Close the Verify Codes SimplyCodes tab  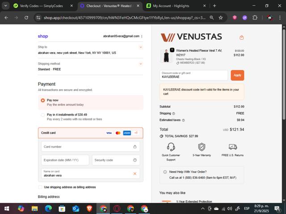(71, 6)
